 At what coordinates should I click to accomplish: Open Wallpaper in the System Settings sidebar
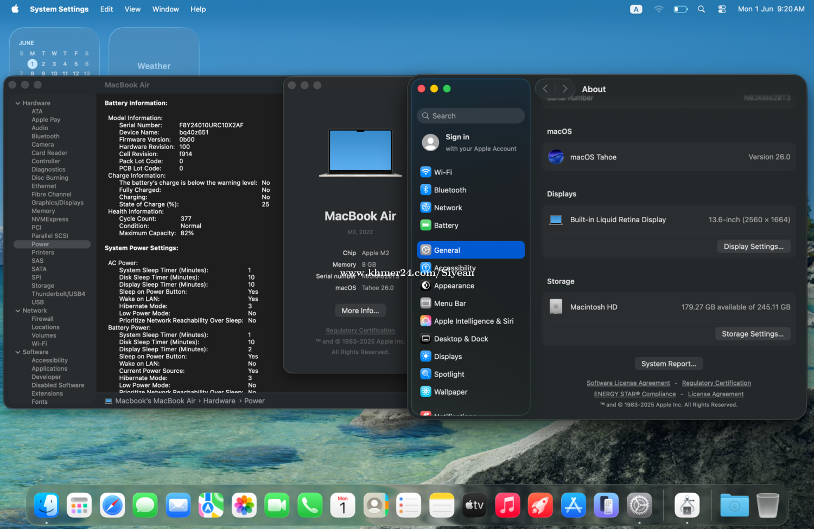pyautogui.click(x=471, y=392)
